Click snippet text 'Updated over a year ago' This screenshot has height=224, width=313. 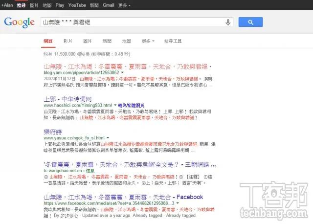(106, 216)
